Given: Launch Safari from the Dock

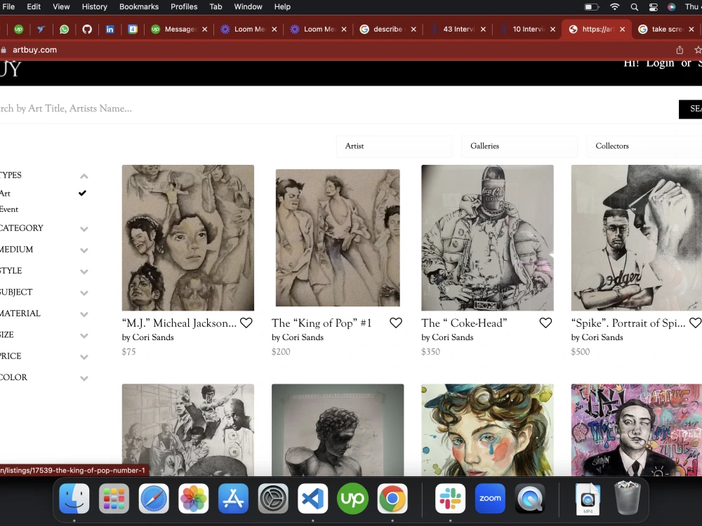Looking at the screenshot, I should point(154,498).
